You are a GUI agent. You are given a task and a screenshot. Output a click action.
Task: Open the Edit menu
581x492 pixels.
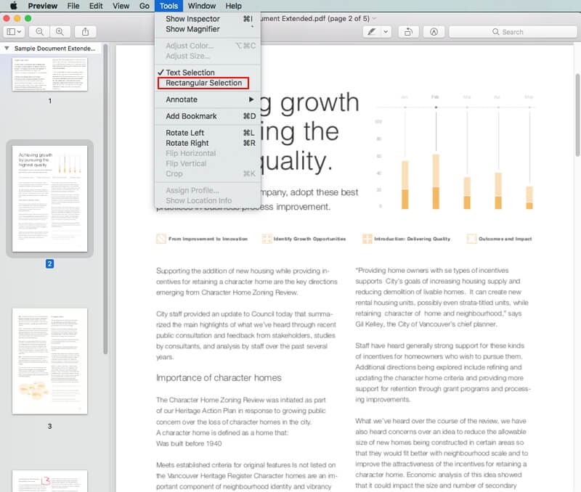(96, 6)
